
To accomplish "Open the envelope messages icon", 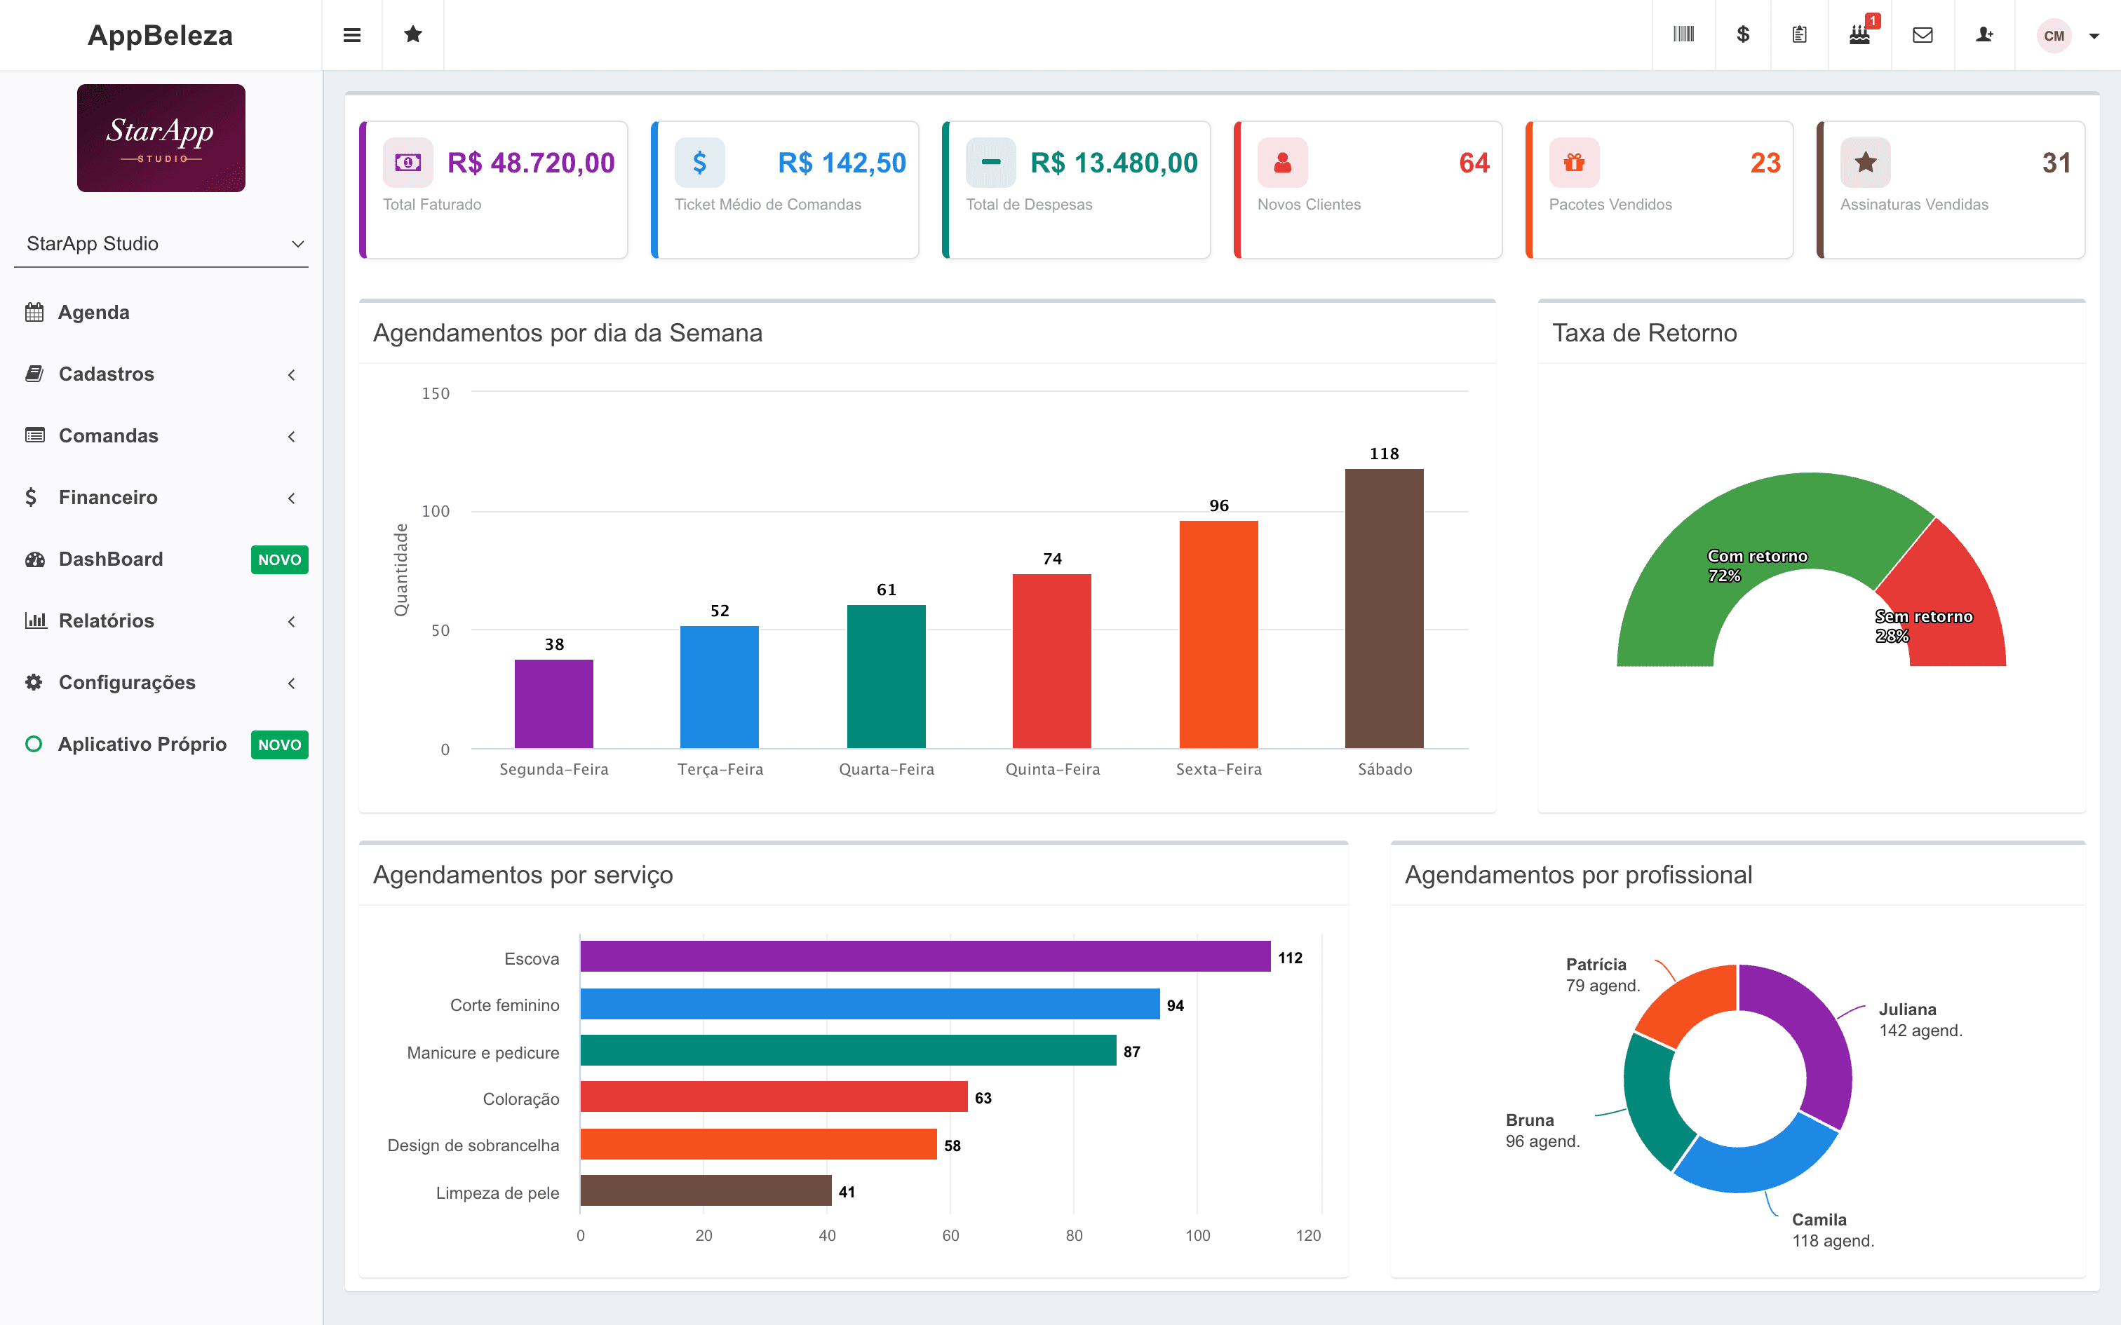I will 1922,35.
